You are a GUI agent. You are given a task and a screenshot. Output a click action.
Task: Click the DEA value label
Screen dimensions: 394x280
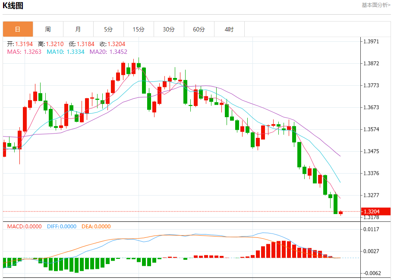tap(96, 227)
